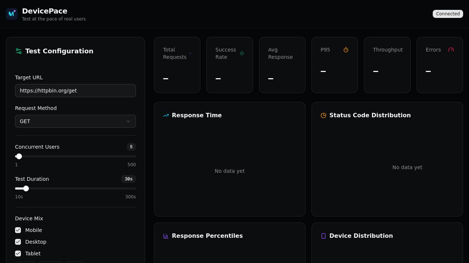Click the Mobile checkbox label
The image size is (469, 263).
pos(34,230)
